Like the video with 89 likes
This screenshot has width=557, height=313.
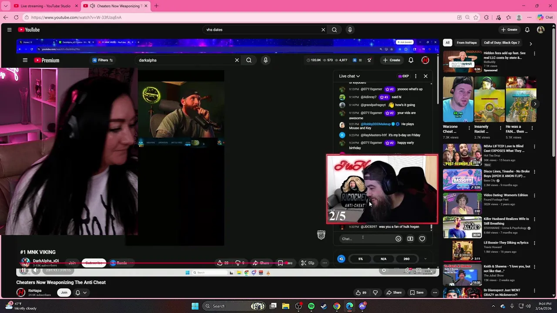click(361, 293)
